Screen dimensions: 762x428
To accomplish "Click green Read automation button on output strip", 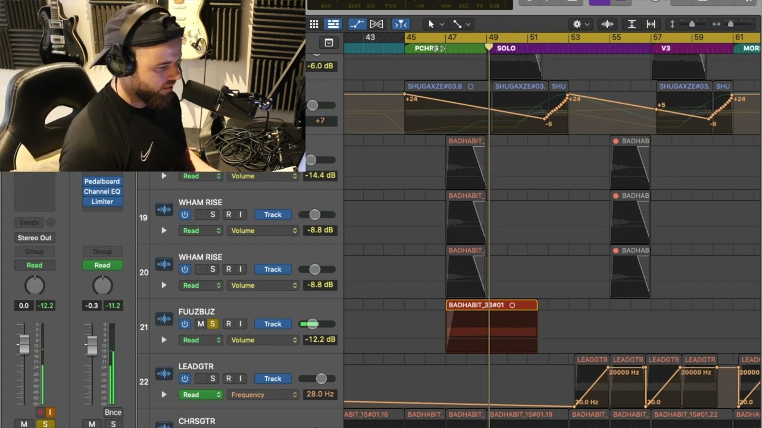I will [x=102, y=265].
